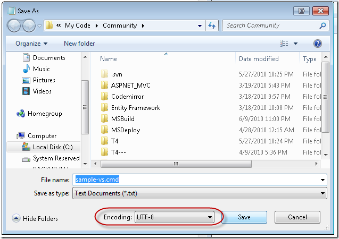The image size is (339, 239).
Task: Click the 5/27/2010 10:25 PM date cell
Action: click(x=266, y=74)
